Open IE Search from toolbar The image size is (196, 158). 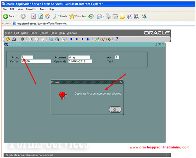[60, 16]
